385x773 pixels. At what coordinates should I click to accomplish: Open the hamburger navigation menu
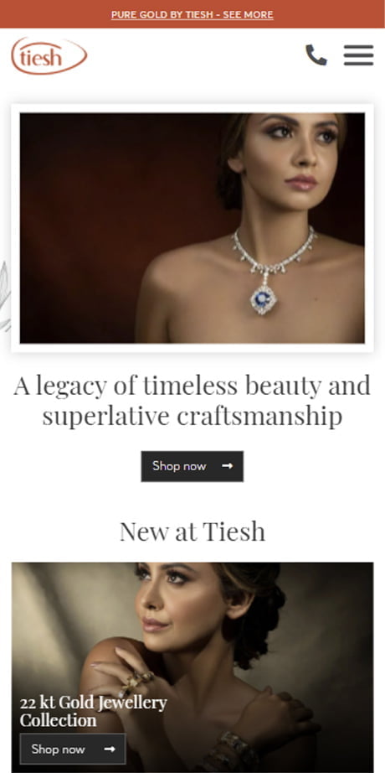pyautogui.click(x=358, y=55)
